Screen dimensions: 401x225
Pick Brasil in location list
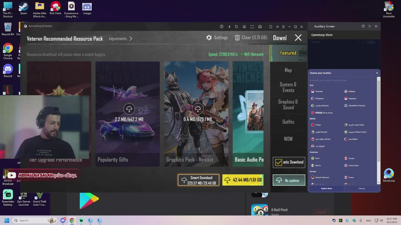[x=315, y=158]
